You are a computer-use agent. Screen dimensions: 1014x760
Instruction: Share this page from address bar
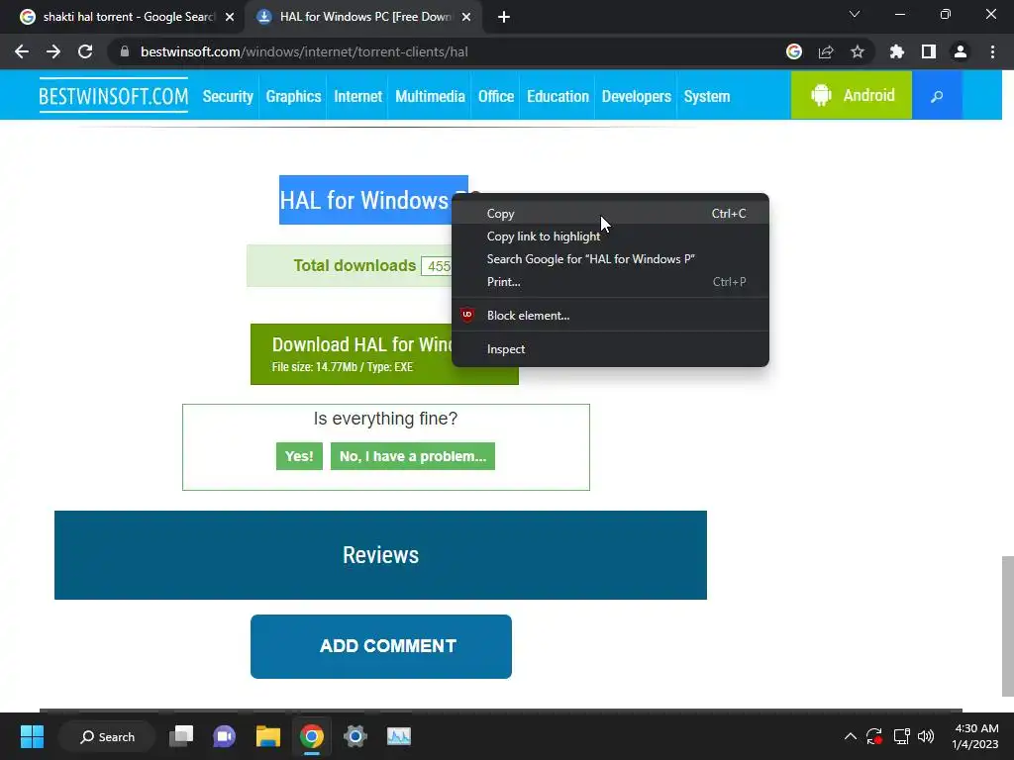coord(826,51)
